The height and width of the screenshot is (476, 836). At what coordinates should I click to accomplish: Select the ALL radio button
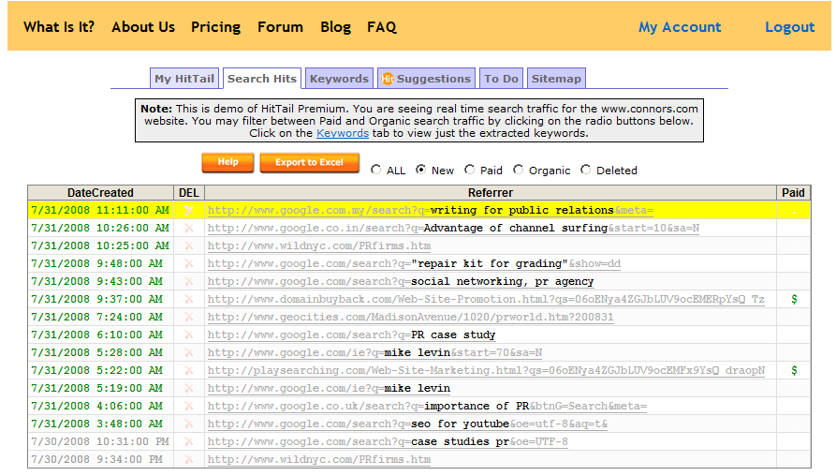376,170
